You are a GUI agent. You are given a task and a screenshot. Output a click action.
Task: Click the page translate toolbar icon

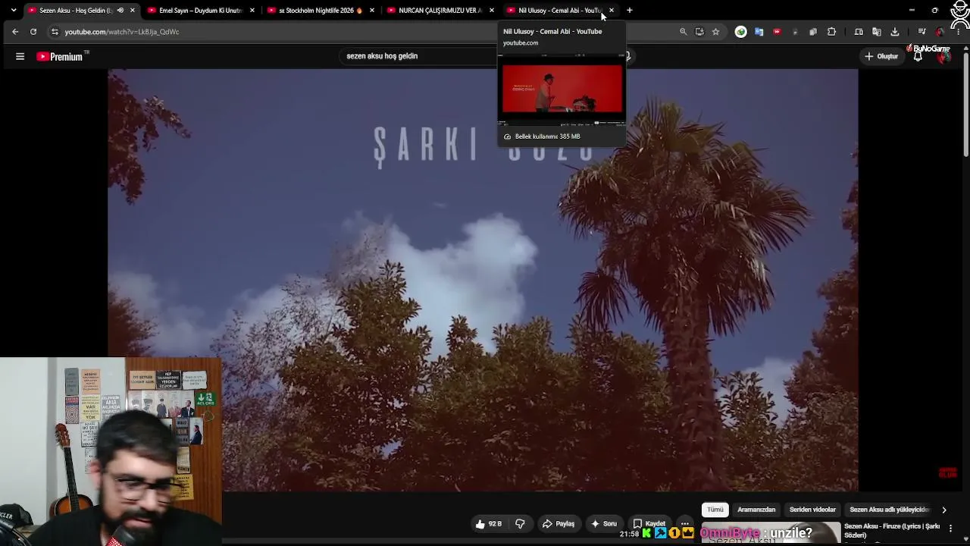(x=877, y=32)
